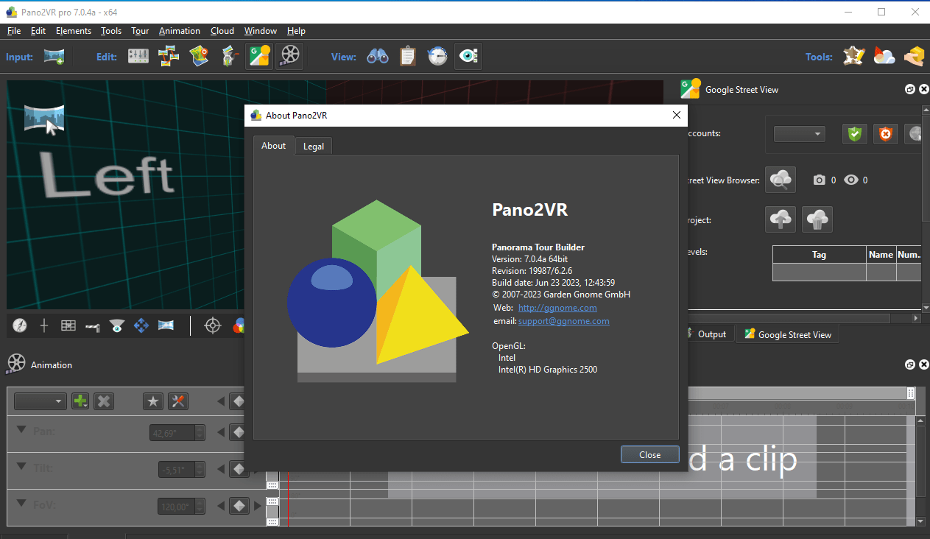Click the crosshair plus icon in viewer toolbar

click(x=44, y=325)
